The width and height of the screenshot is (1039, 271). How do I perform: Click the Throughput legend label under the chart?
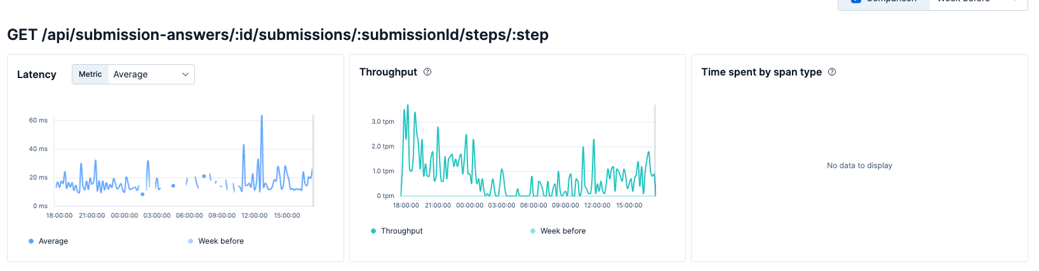(401, 231)
